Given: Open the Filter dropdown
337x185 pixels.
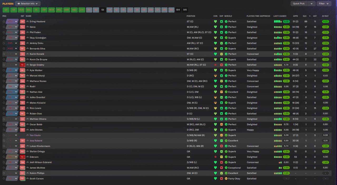Looking at the screenshot, I should pyautogui.click(x=324, y=4).
